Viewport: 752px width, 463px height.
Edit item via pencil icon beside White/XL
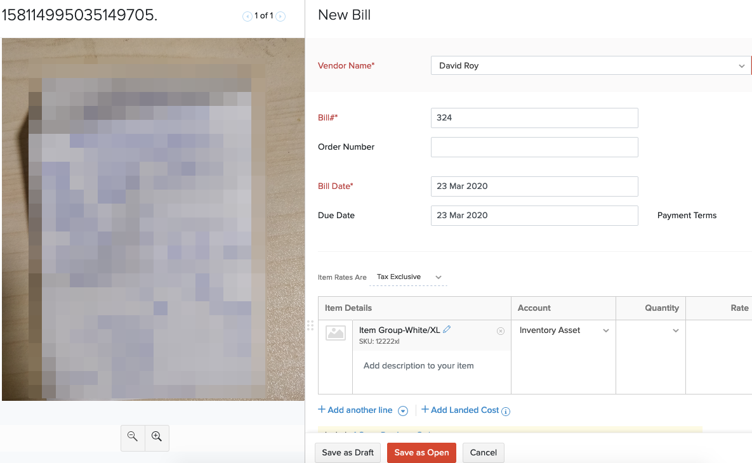(447, 329)
